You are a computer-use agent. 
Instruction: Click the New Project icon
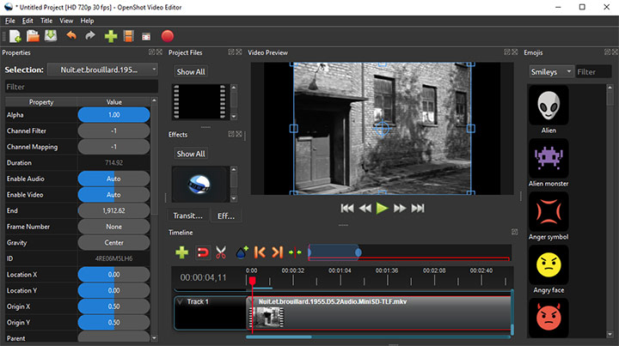pos(14,36)
